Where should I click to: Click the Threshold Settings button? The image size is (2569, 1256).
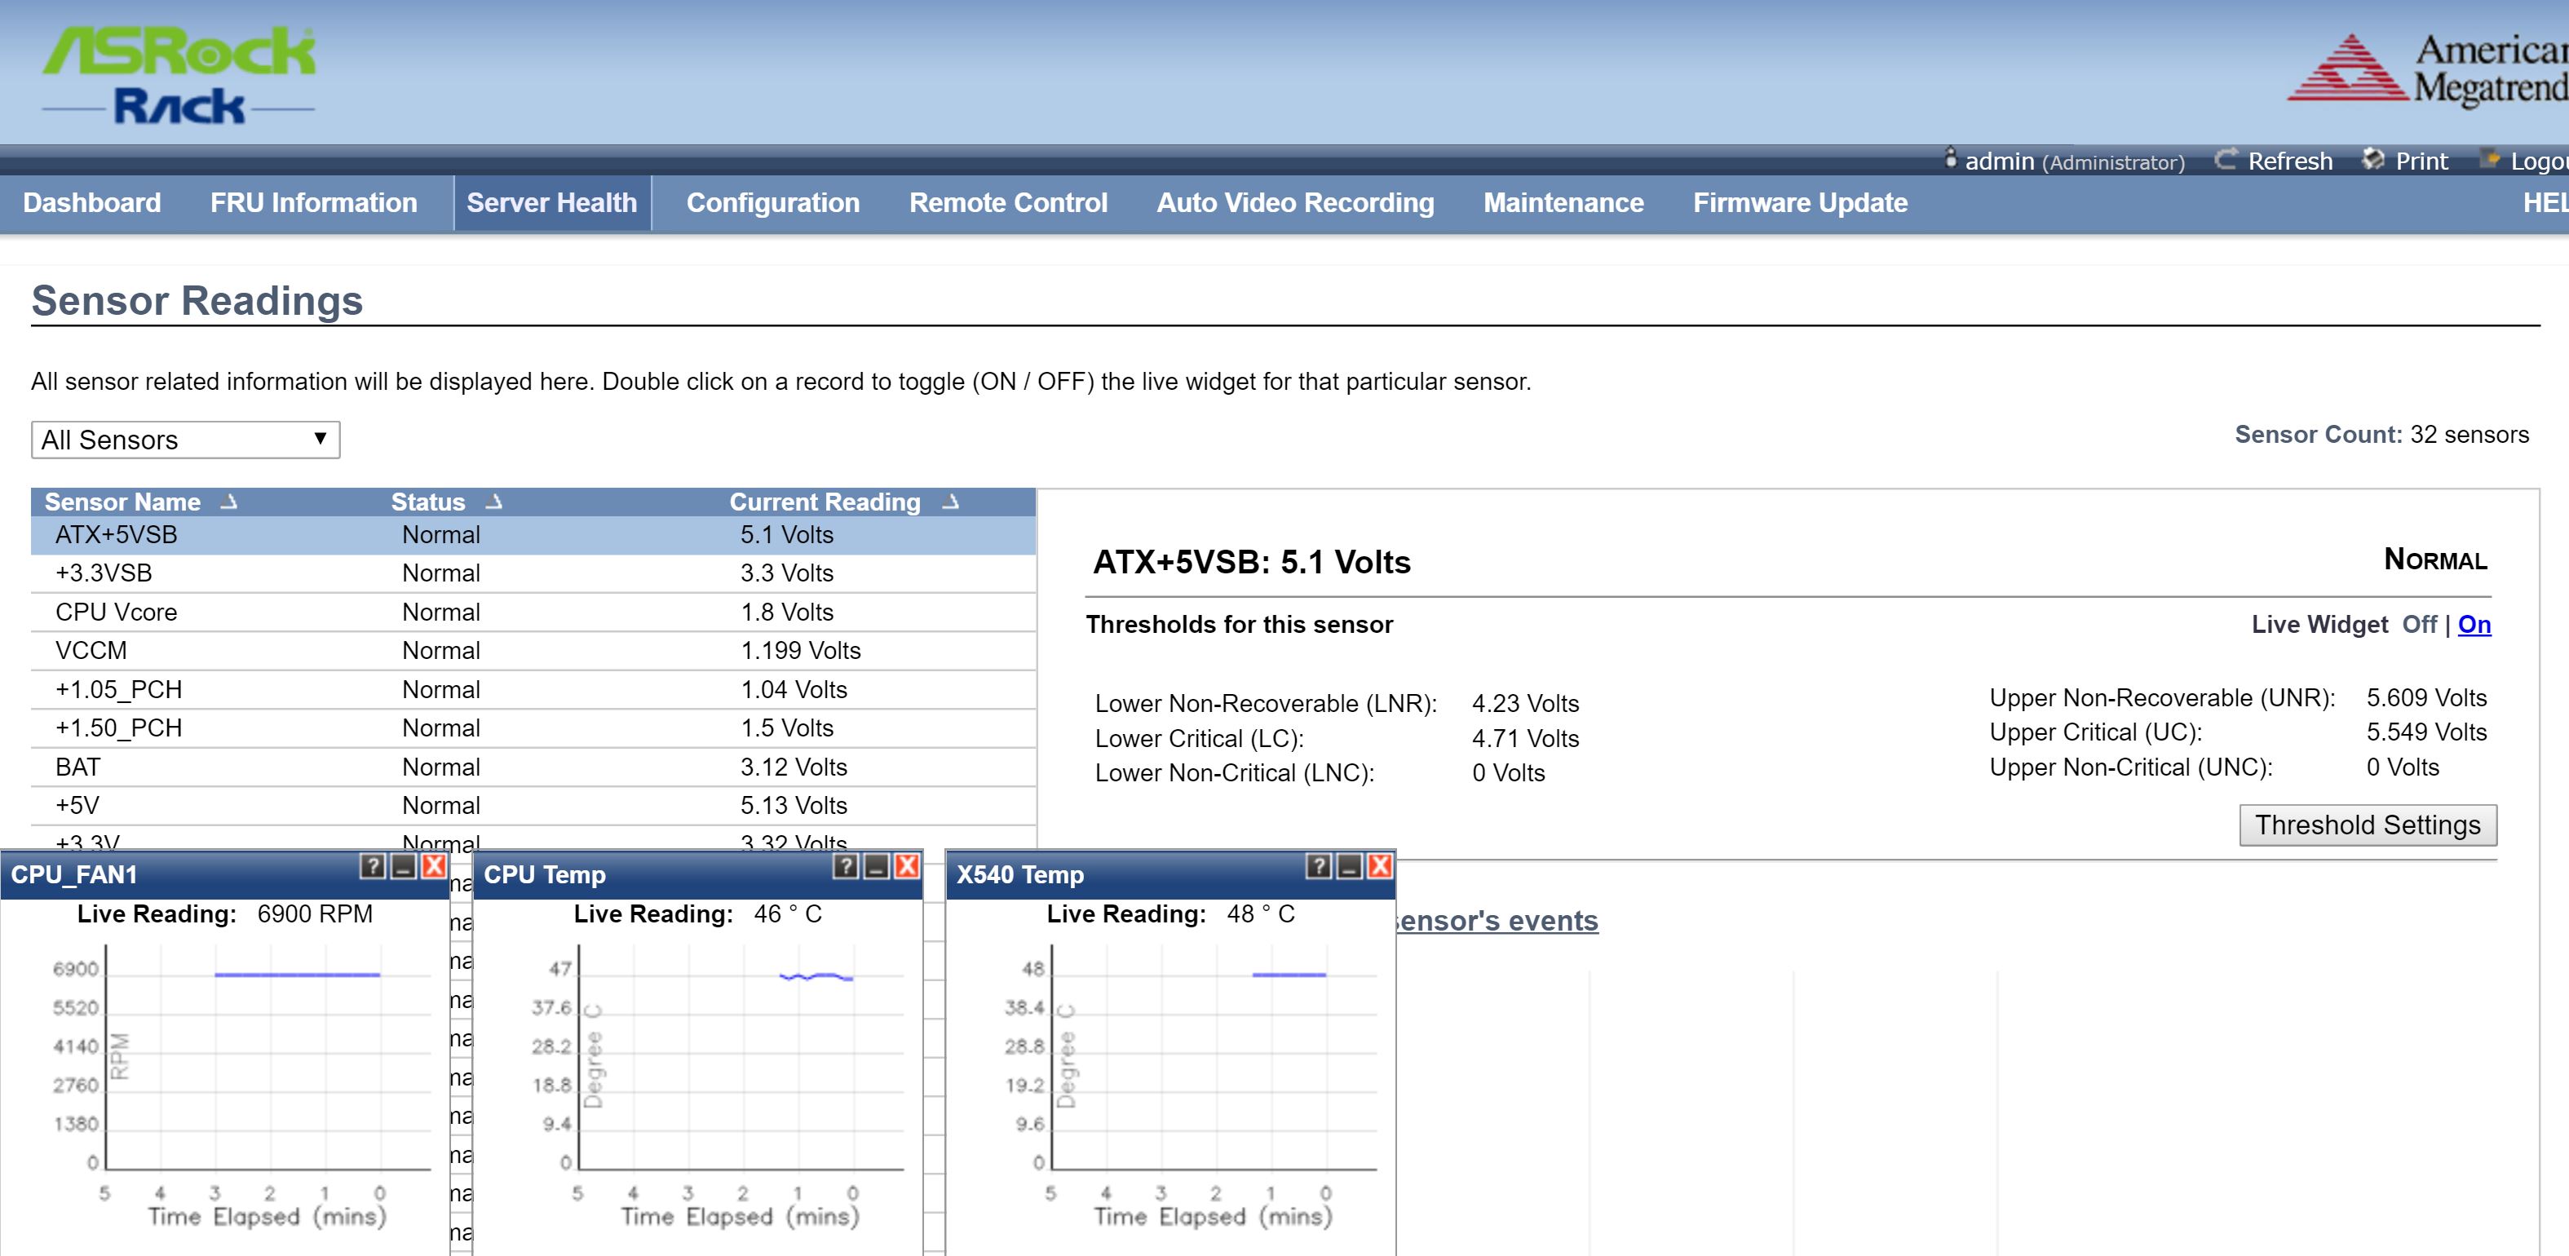click(x=2367, y=825)
